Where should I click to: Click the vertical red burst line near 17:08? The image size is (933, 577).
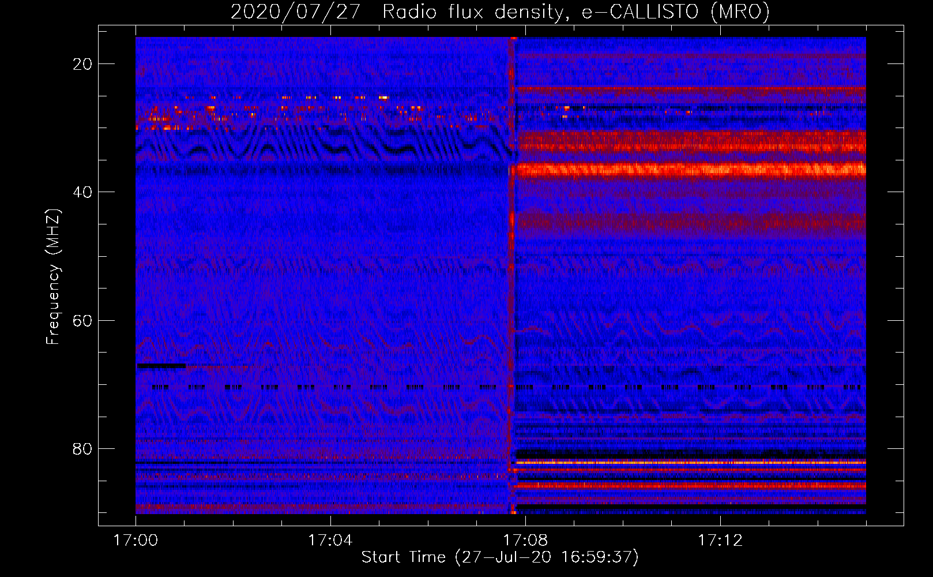click(x=511, y=275)
